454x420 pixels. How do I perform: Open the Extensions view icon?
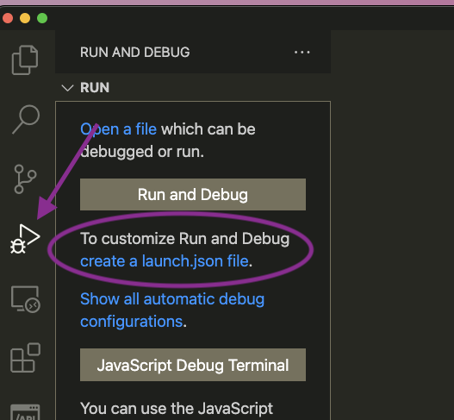click(26, 358)
